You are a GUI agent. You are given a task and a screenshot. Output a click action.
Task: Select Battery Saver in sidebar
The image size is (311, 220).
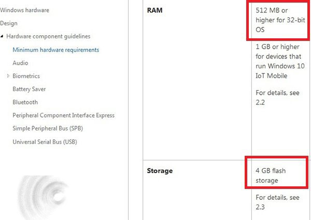[x=29, y=89]
